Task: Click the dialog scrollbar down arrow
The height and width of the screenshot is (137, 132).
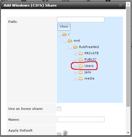Action: 128,133
